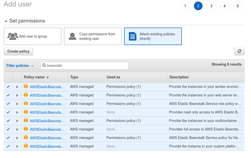
Task: Expand the Service role policy row
Action: point(17,104)
